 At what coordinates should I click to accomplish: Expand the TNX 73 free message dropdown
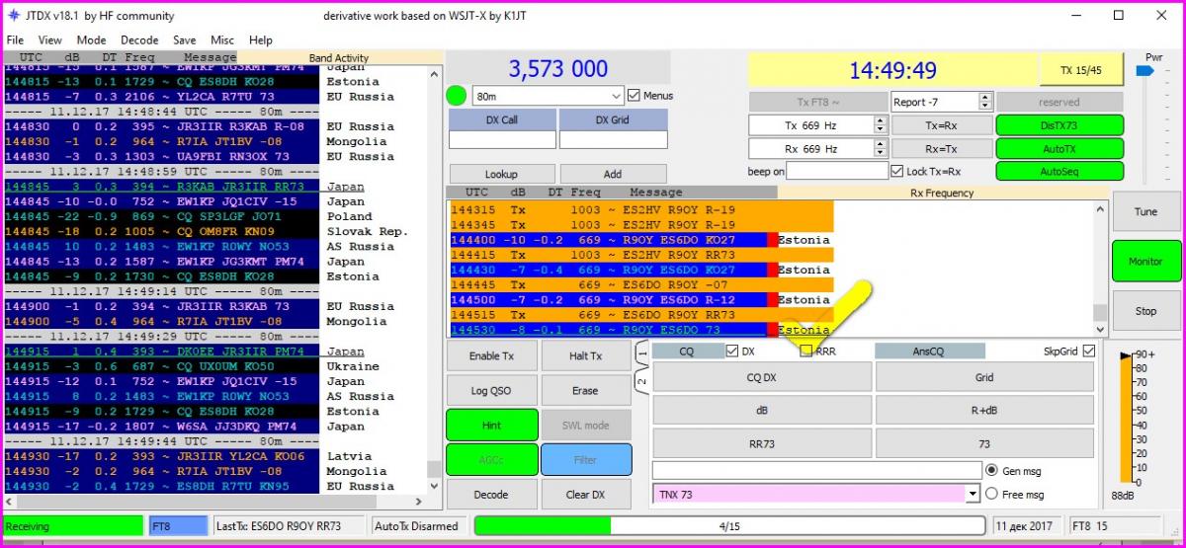pyautogui.click(x=973, y=494)
